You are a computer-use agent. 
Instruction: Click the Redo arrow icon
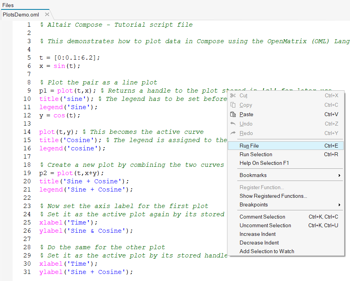click(x=233, y=133)
